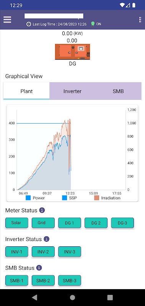Open the Grid meter status
Viewport: 145px width, 306px height.
(43, 223)
